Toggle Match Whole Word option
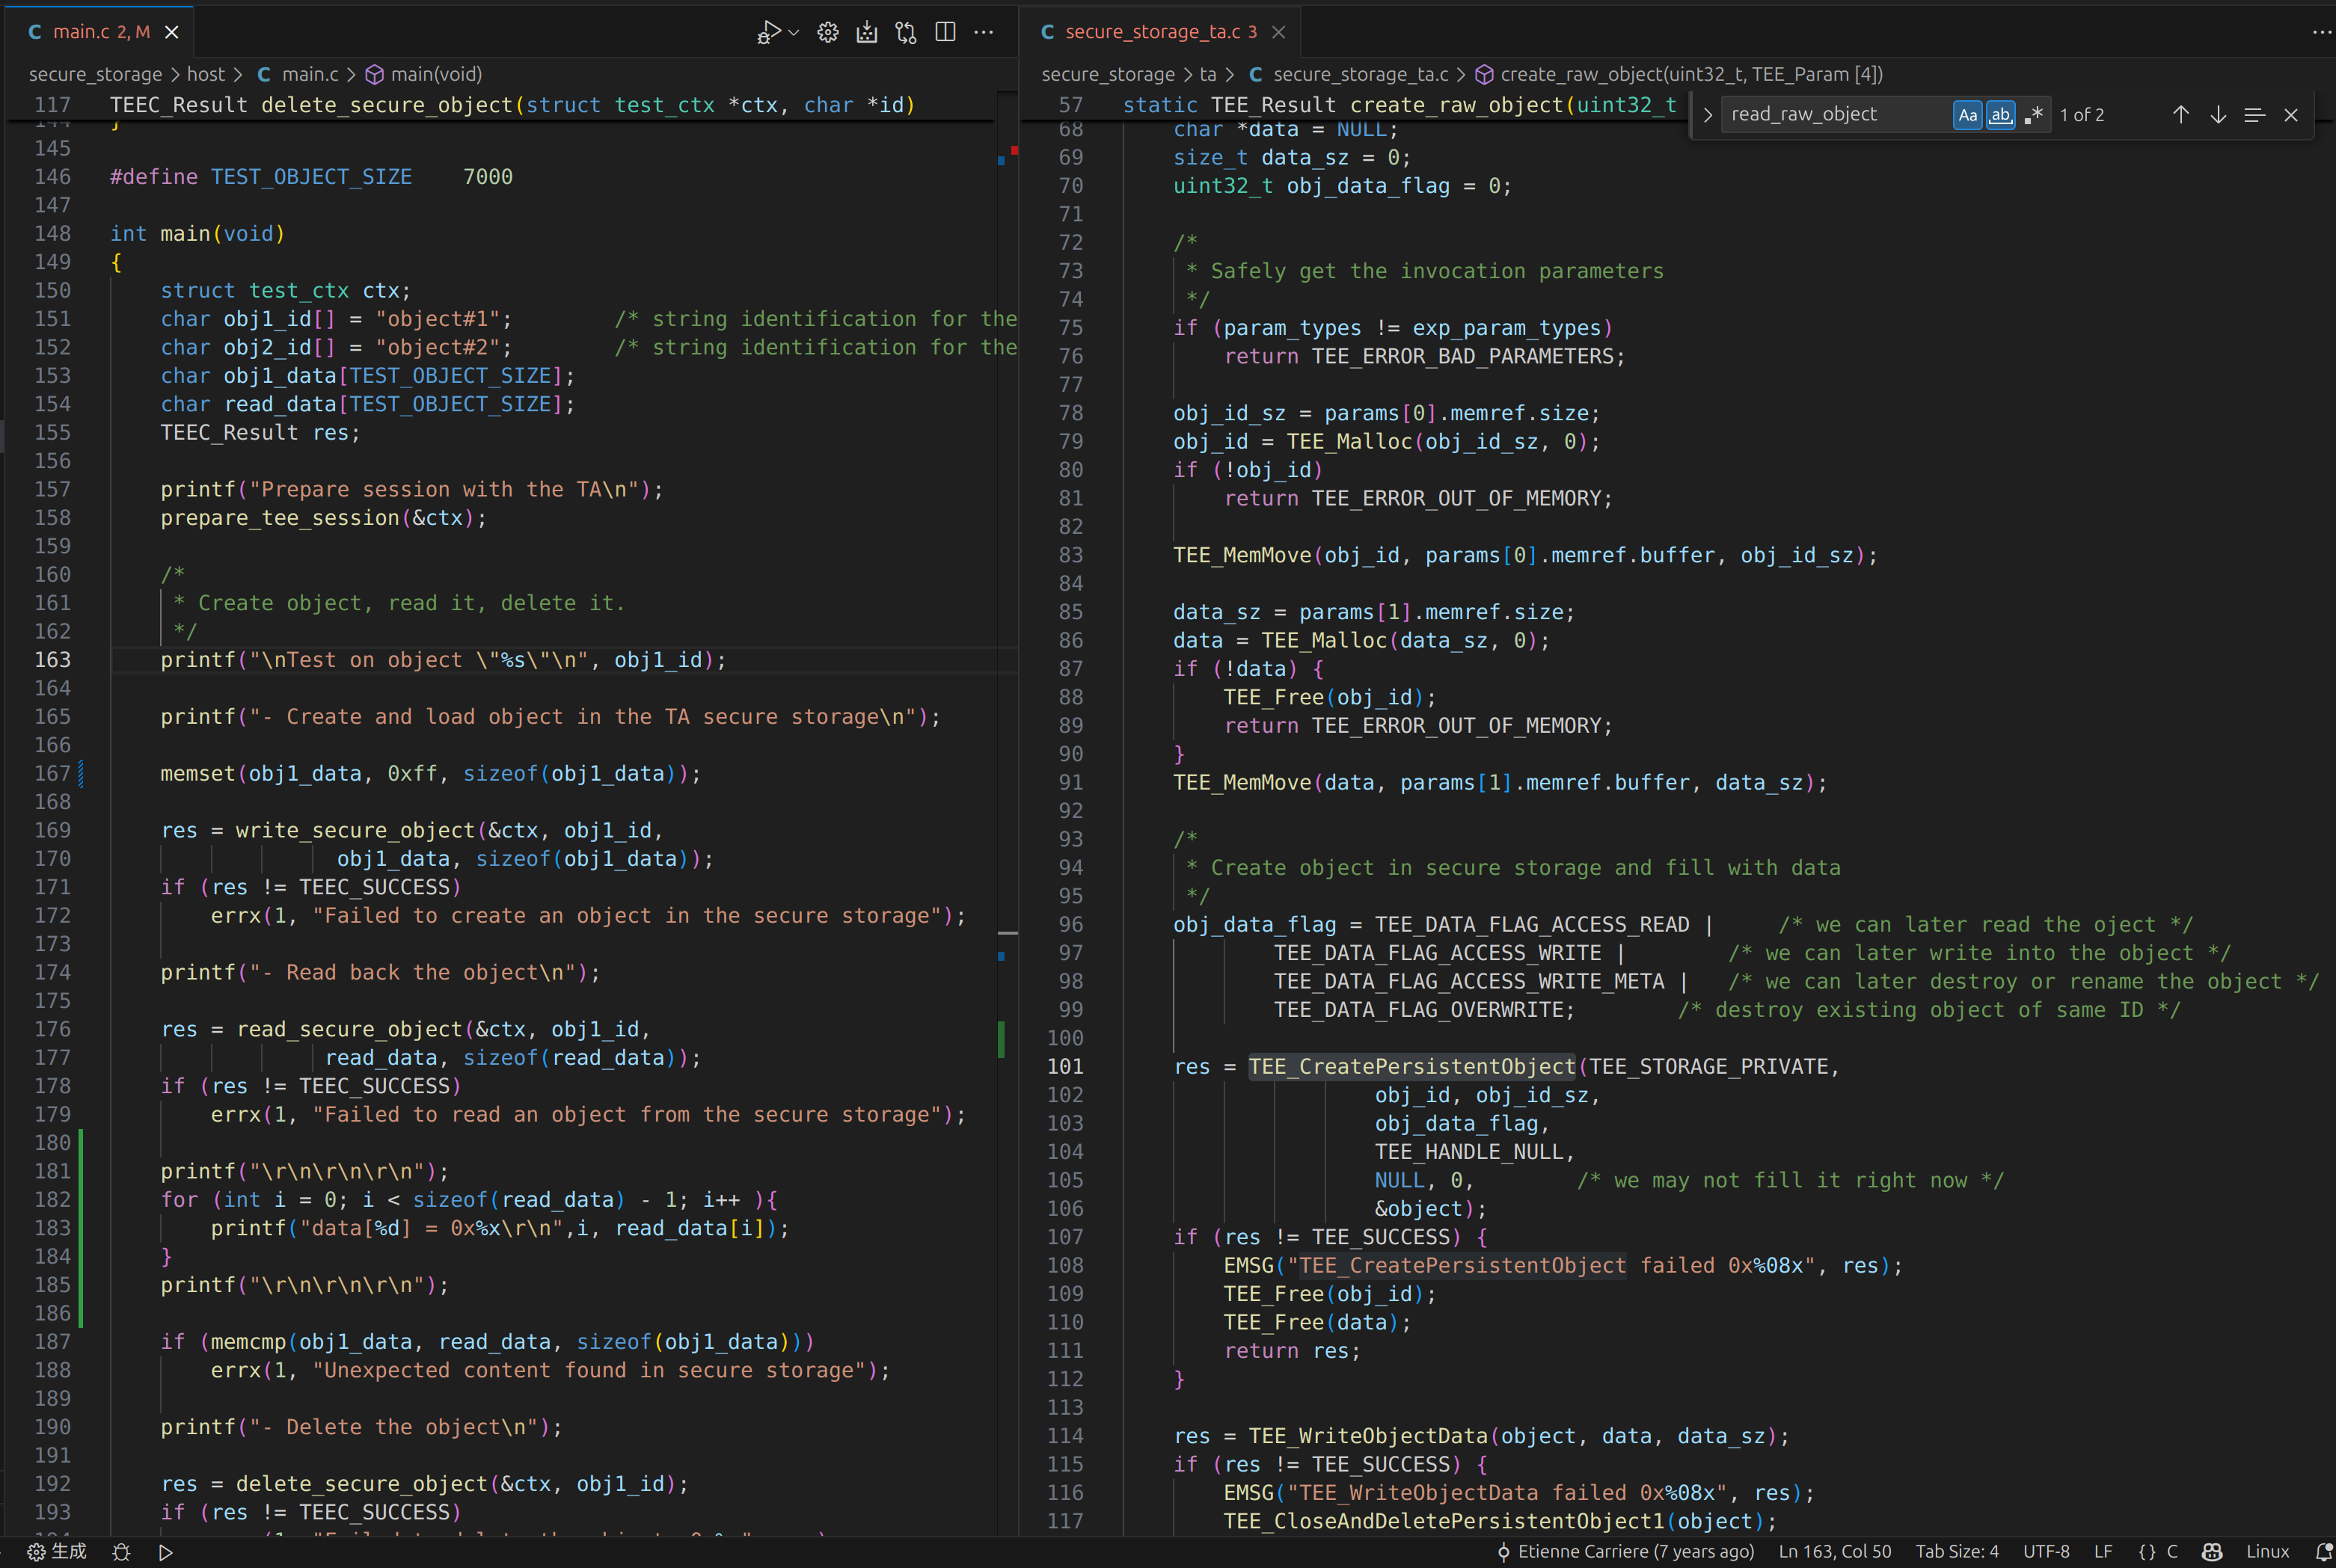 [x=2000, y=115]
